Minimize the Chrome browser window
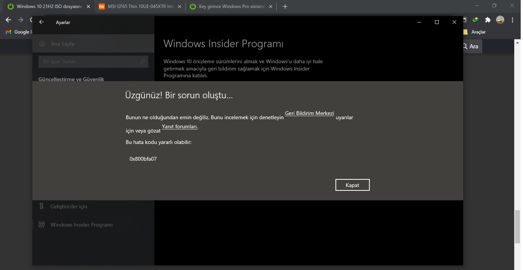 click(x=477, y=5)
